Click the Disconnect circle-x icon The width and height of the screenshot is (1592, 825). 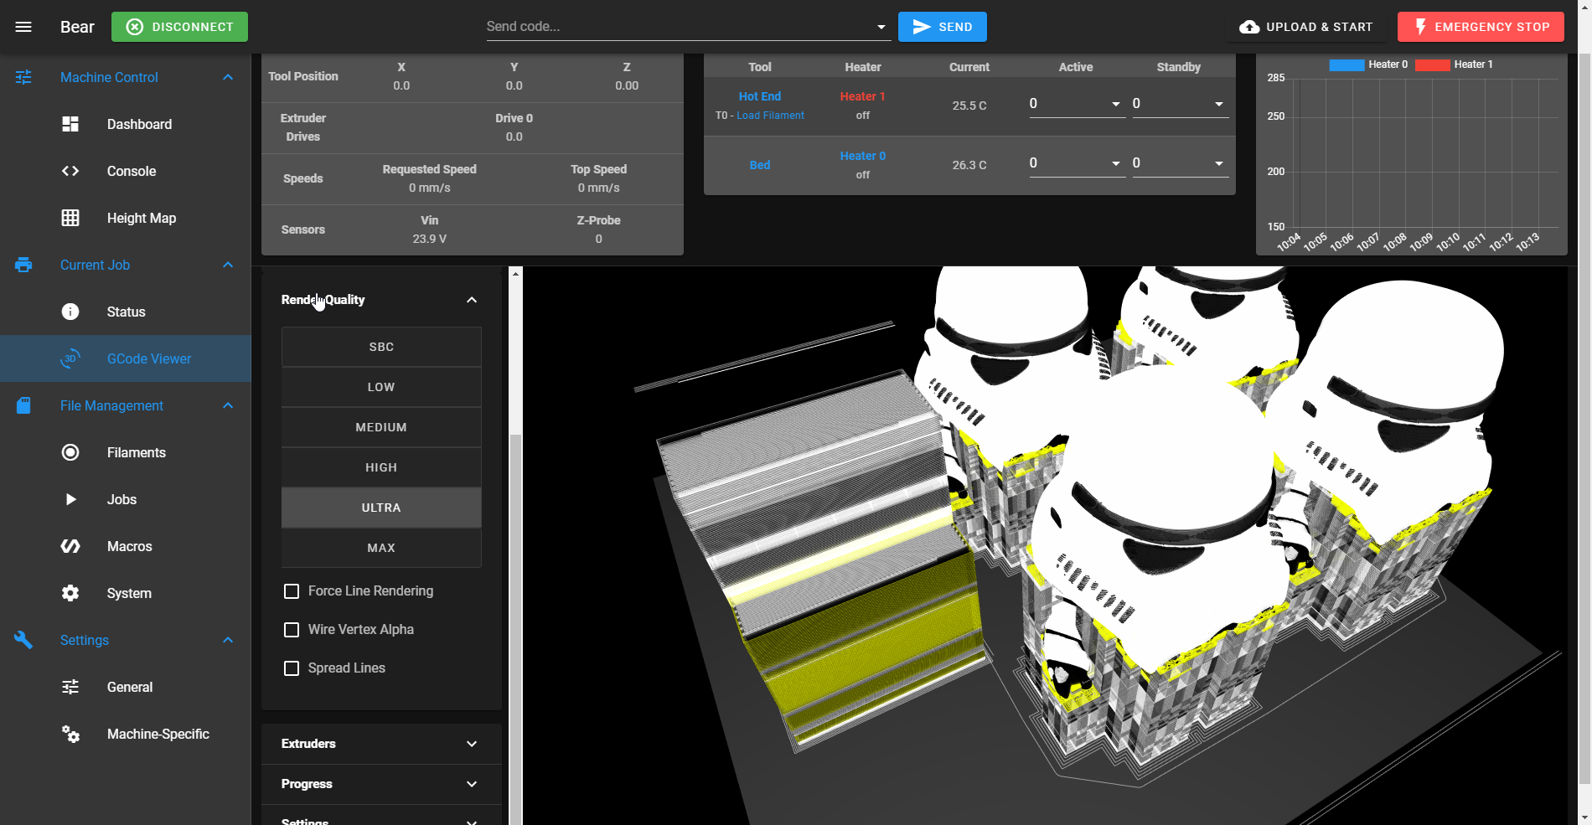point(135,27)
